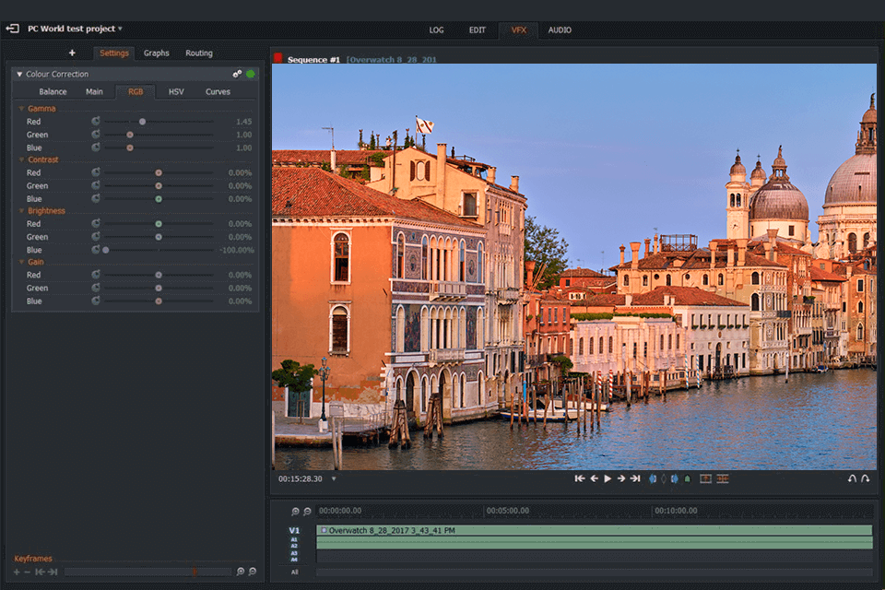Click the Contrast Green slider handle
The image size is (885, 590).
[x=159, y=186]
